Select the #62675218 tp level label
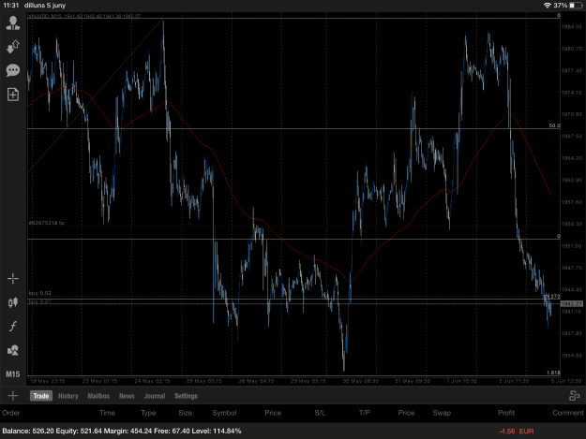Screen dimensions: 586x439 [x=46, y=223]
